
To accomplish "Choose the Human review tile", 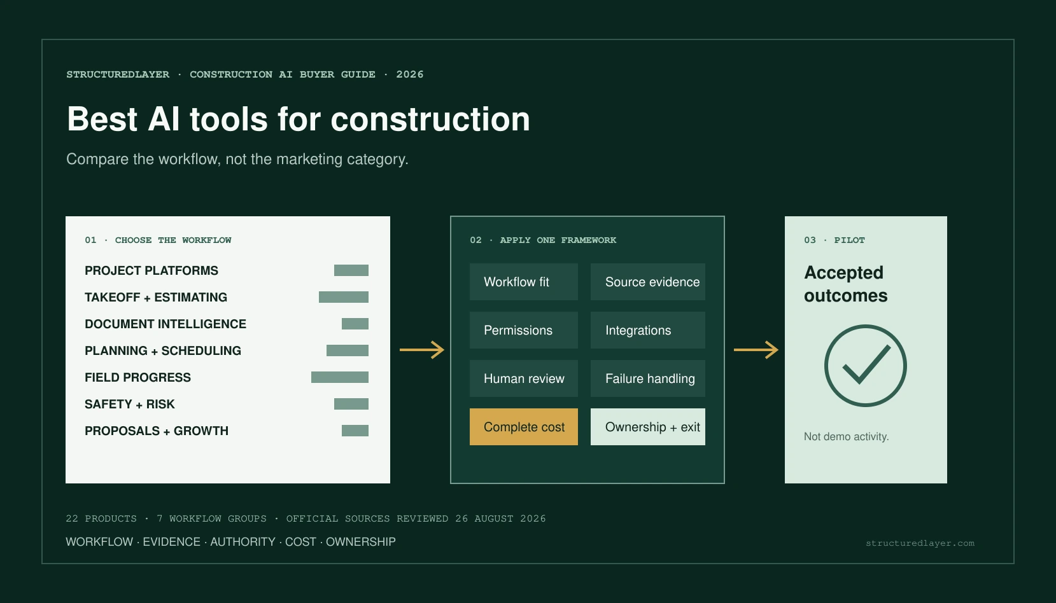I will pos(524,378).
